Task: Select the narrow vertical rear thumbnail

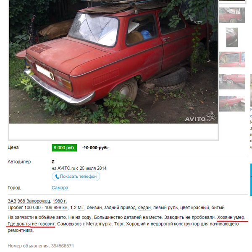Action: 232,37
